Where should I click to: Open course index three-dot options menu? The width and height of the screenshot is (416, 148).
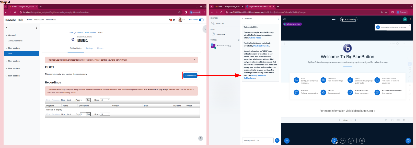click(36, 28)
